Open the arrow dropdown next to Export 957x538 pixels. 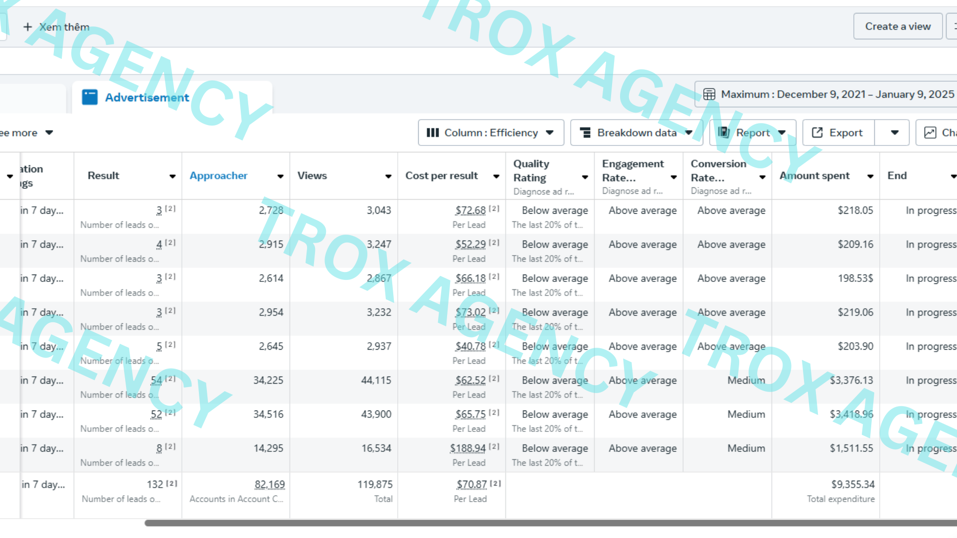(x=895, y=133)
